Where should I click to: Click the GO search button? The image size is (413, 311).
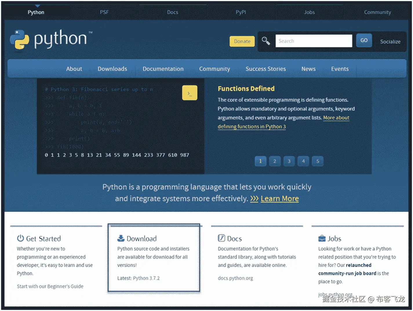364,40
